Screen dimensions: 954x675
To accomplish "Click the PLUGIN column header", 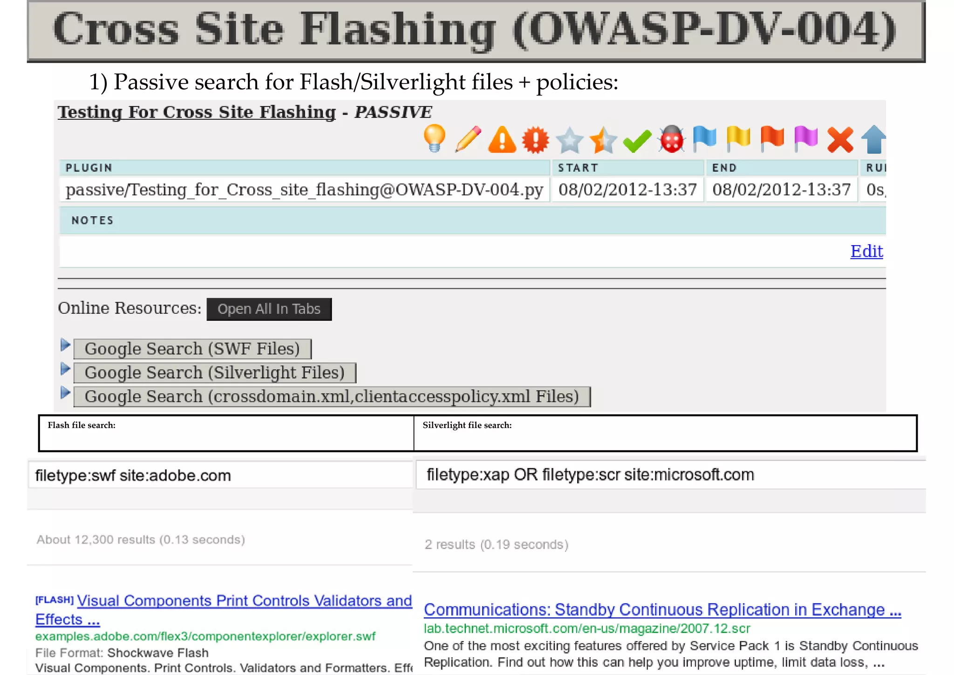I will [305, 168].
